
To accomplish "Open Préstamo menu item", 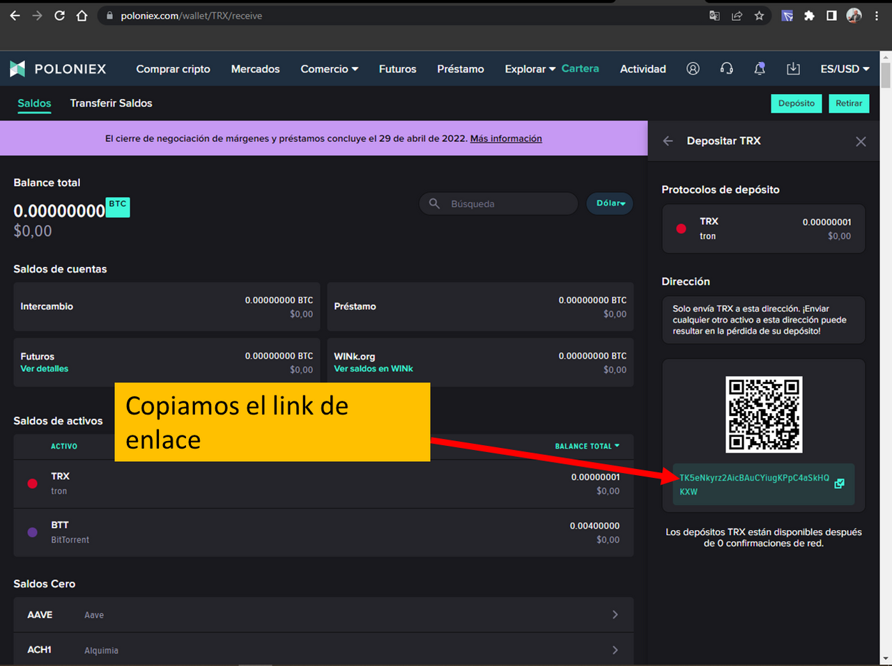I will tap(461, 69).
